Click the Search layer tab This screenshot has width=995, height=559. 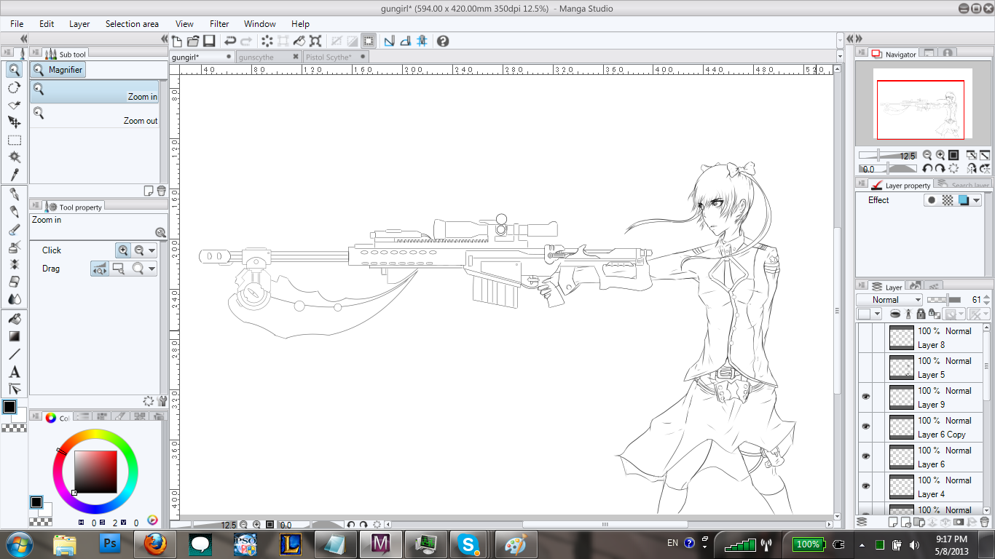[963, 185]
